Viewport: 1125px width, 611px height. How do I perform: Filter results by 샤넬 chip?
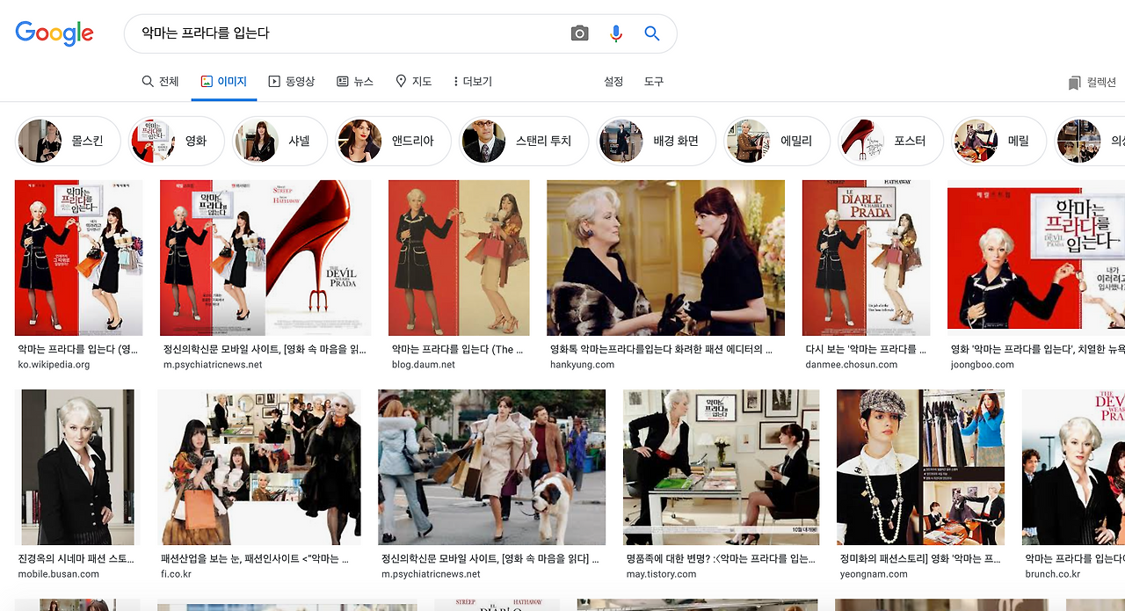[x=279, y=141]
